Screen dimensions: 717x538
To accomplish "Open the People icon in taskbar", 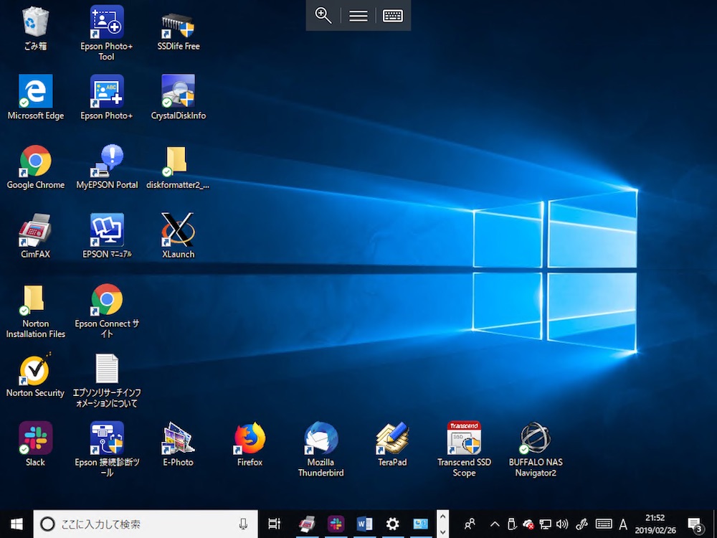I will 470,524.
